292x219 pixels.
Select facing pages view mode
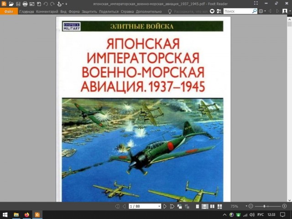tap(212, 206)
